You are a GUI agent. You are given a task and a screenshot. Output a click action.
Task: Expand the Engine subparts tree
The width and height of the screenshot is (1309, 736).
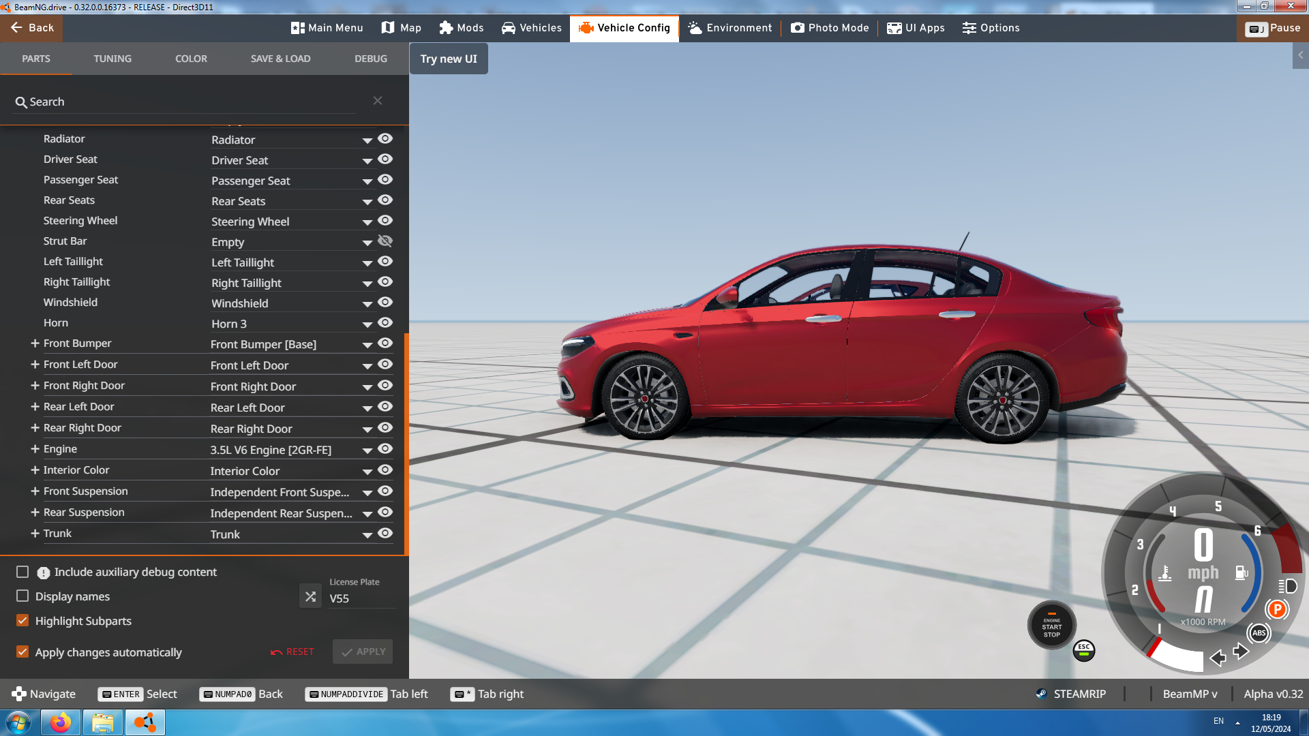[x=35, y=449]
